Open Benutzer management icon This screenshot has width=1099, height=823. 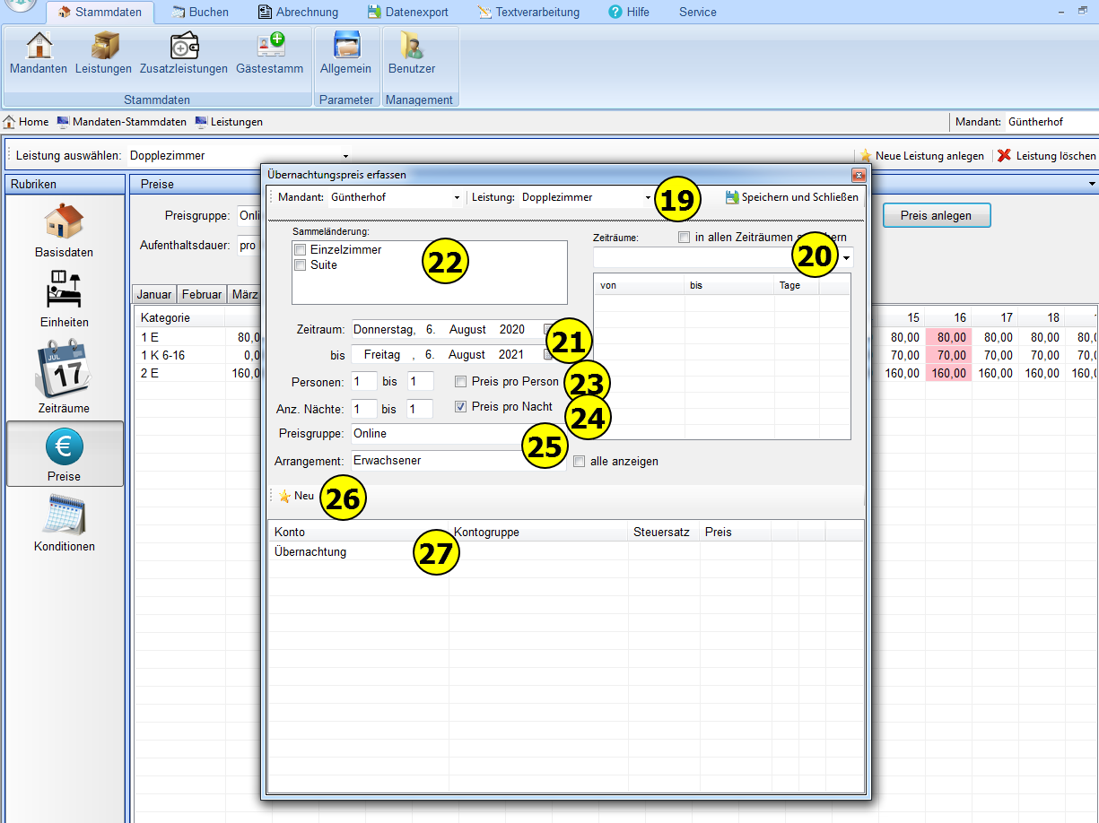click(x=412, y=52)
